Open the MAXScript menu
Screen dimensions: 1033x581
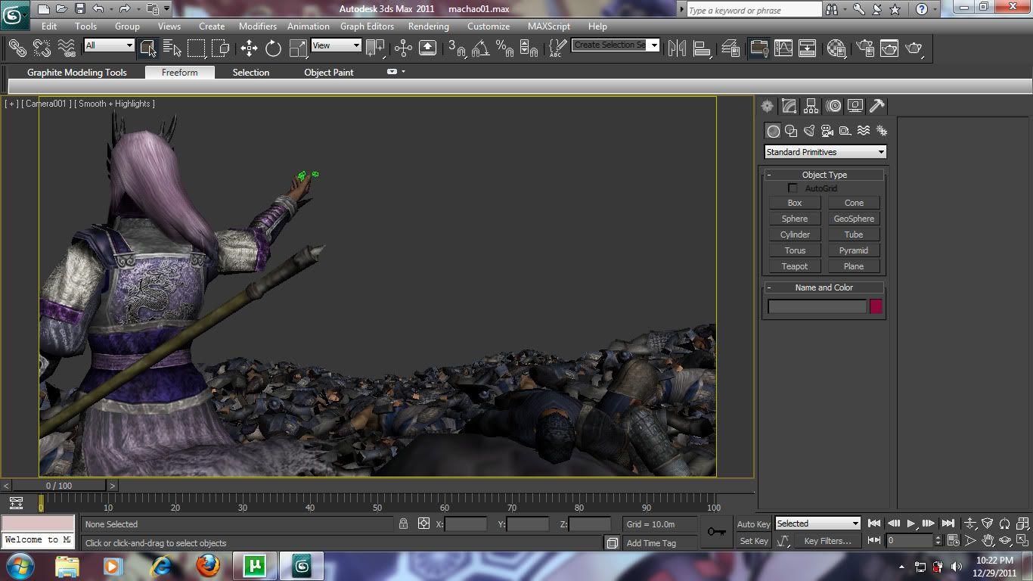[549, 26]
